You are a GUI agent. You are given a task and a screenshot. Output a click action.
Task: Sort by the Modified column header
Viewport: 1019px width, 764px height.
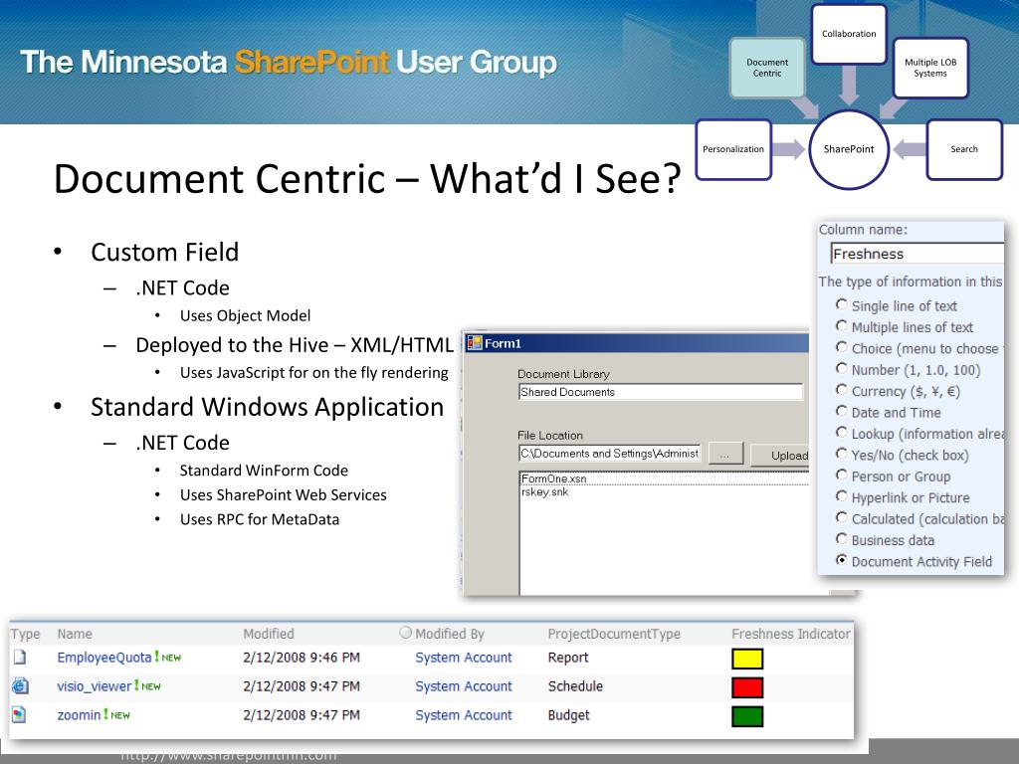[269, 634]
